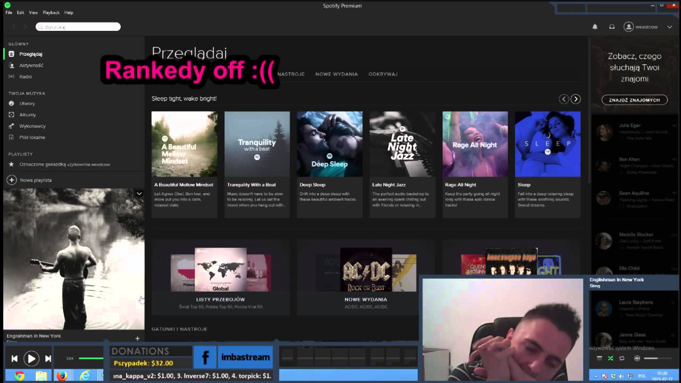This screenshot has height=383, width=681.
Task: Click the weedcxxe username
Action: point(647,27)
